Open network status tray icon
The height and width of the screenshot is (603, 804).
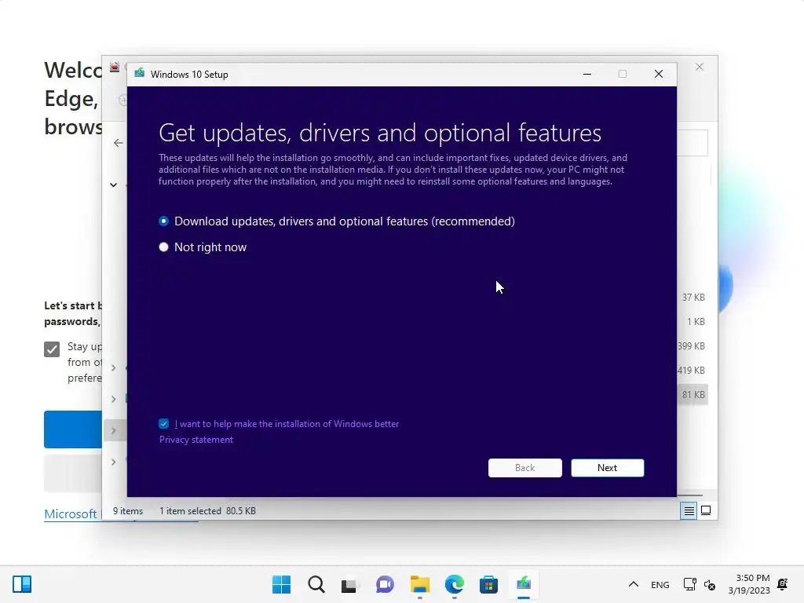[689, 584]
